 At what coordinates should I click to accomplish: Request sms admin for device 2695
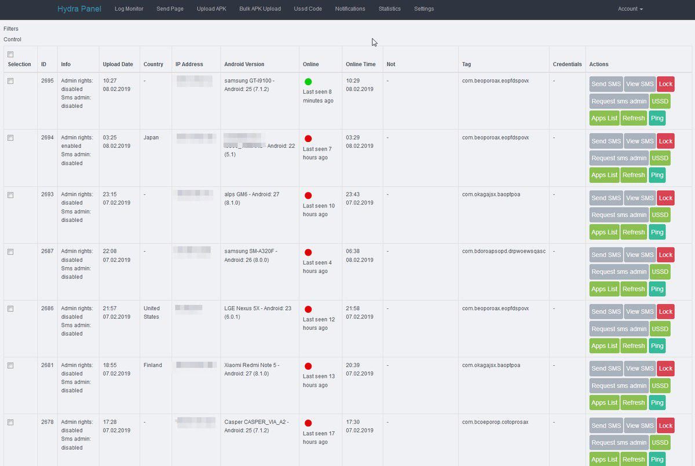pyautogui.click(x=619, y=101)
